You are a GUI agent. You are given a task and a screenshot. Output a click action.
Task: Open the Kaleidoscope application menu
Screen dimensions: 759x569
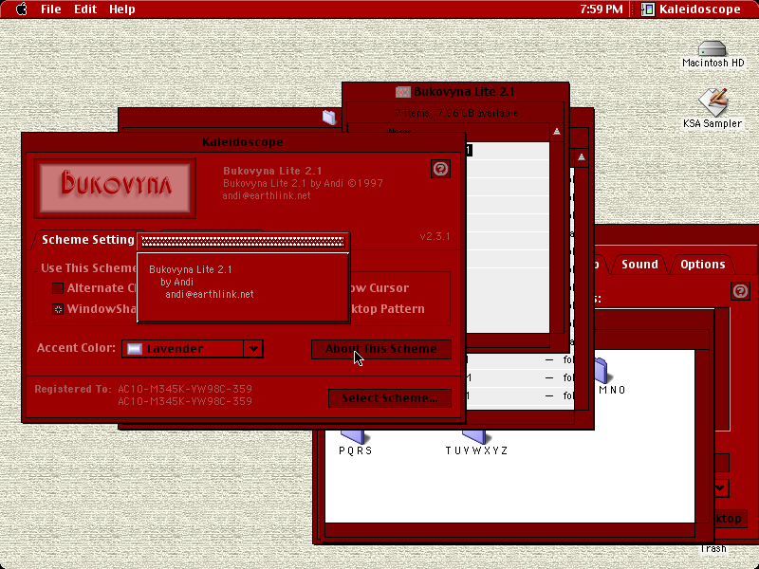coord(691,9)
